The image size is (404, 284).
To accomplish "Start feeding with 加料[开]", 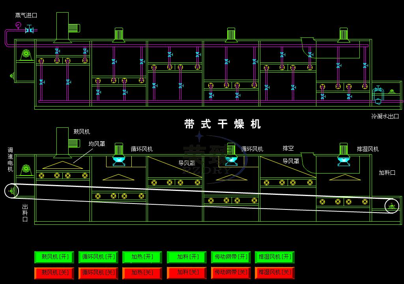I will coord(187,257).
